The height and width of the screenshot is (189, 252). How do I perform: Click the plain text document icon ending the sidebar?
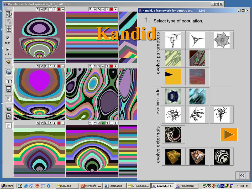coord(9,126)
